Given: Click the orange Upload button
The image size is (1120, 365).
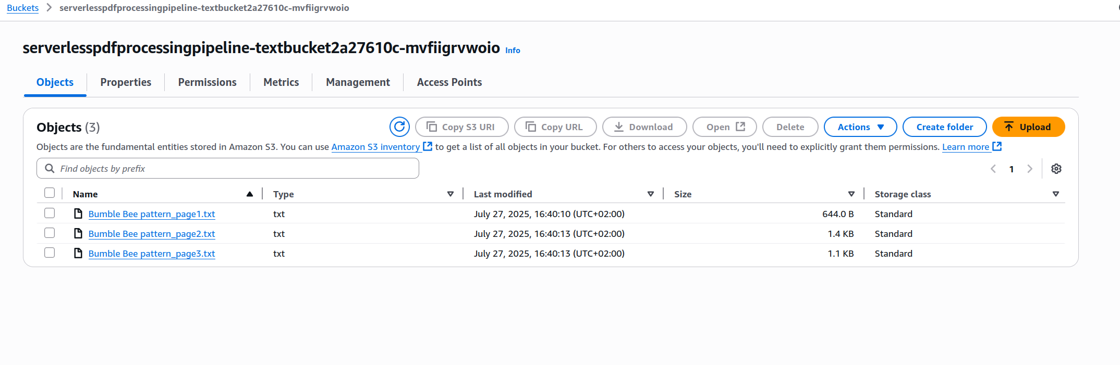Looking at the screenshot, I should tap(1028, 127).
